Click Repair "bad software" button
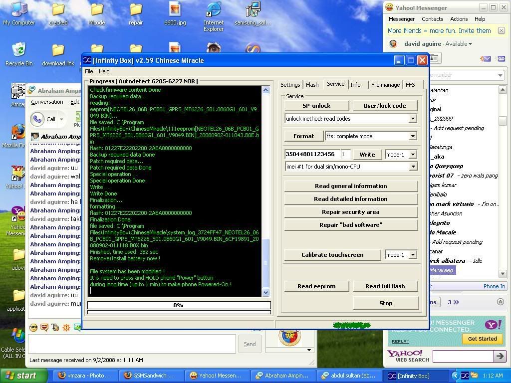The image size is (511, 383). [351, 225]
